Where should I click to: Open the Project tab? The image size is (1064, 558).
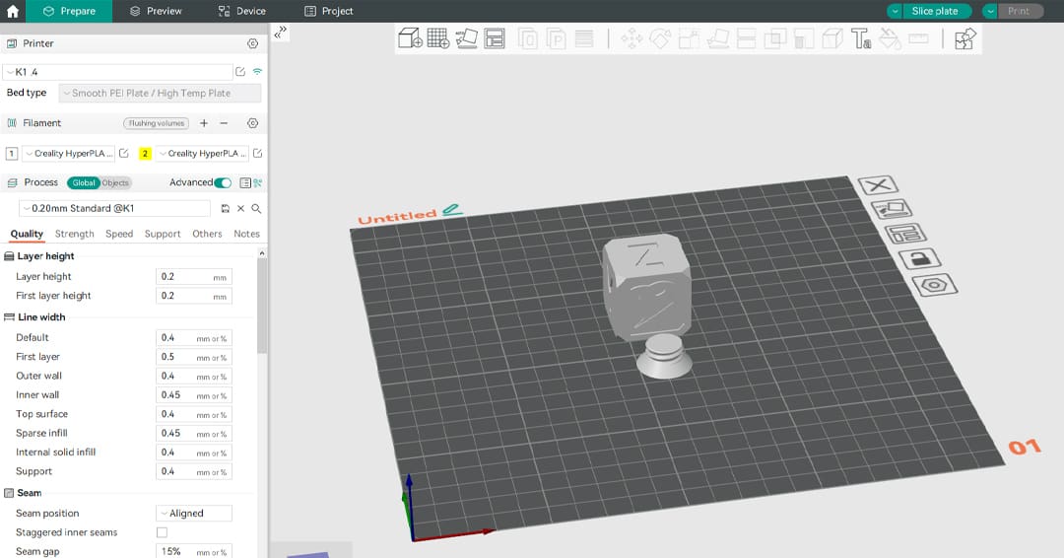[x=329, y=11]
